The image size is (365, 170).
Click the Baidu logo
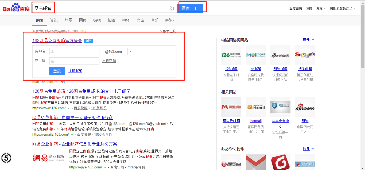16,7
